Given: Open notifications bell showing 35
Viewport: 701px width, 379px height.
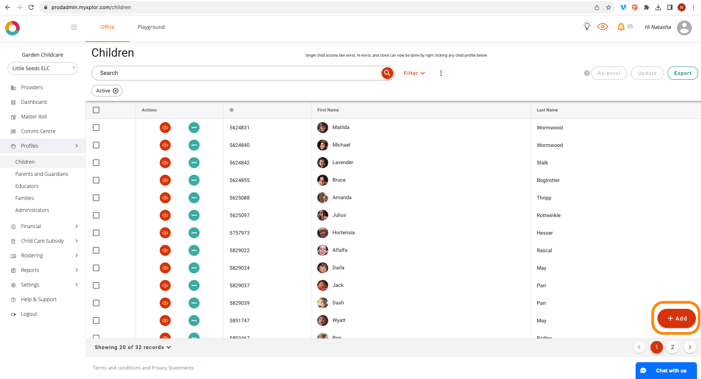Looking at the screenshot, I should [621, 27].
